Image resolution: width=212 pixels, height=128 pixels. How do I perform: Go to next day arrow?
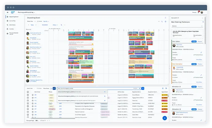click(x=36, y=25)
